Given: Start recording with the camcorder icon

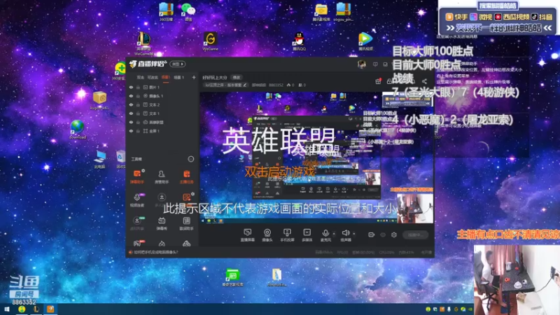Looking at the screenshot, I should pyautogui.click(x=372, y=235).
